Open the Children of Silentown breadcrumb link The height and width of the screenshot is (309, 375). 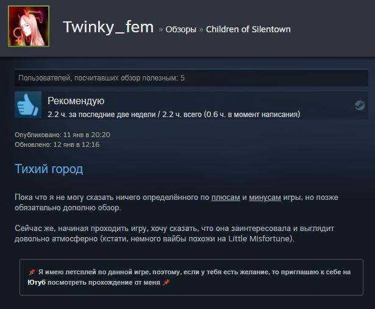point(248,29)
